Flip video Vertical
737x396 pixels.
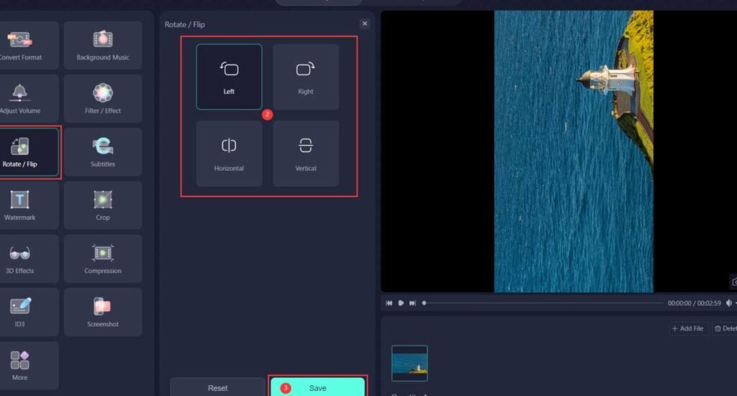(x=305, y=154)
